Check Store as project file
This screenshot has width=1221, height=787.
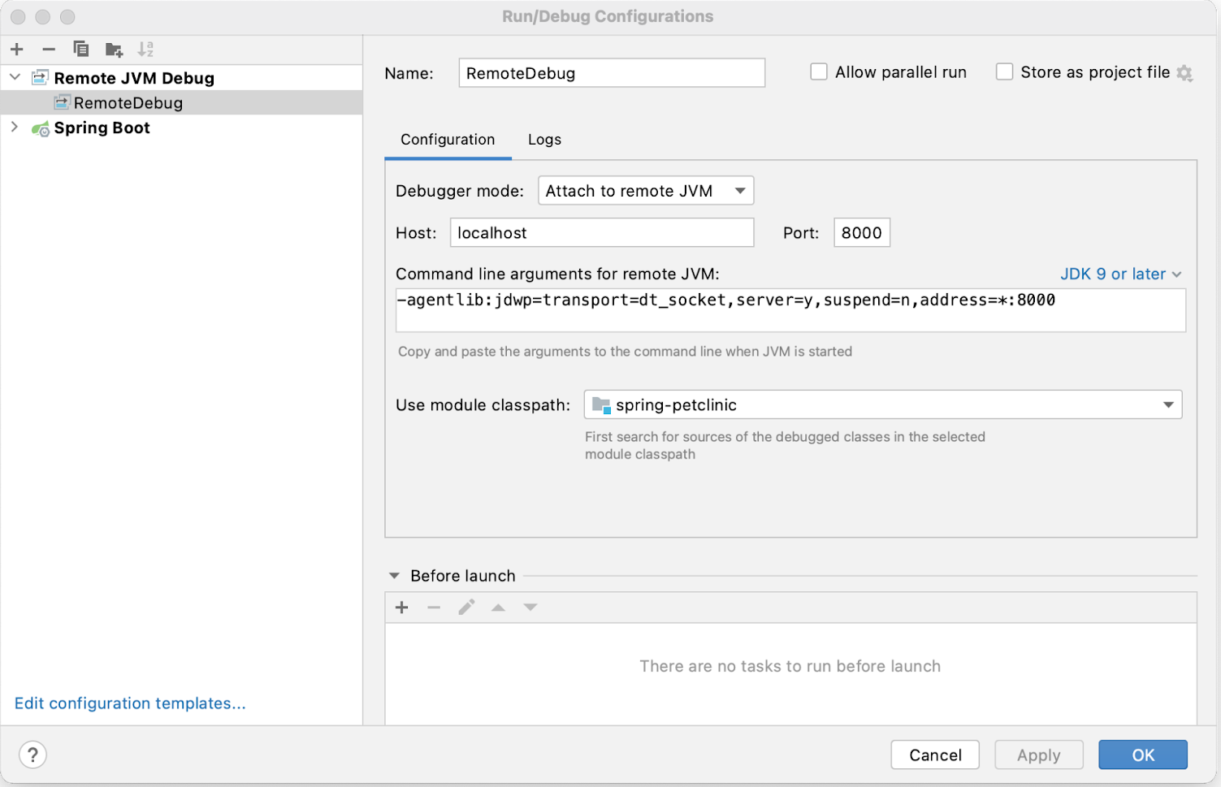pyautogui.click(x=1004, y=71)
